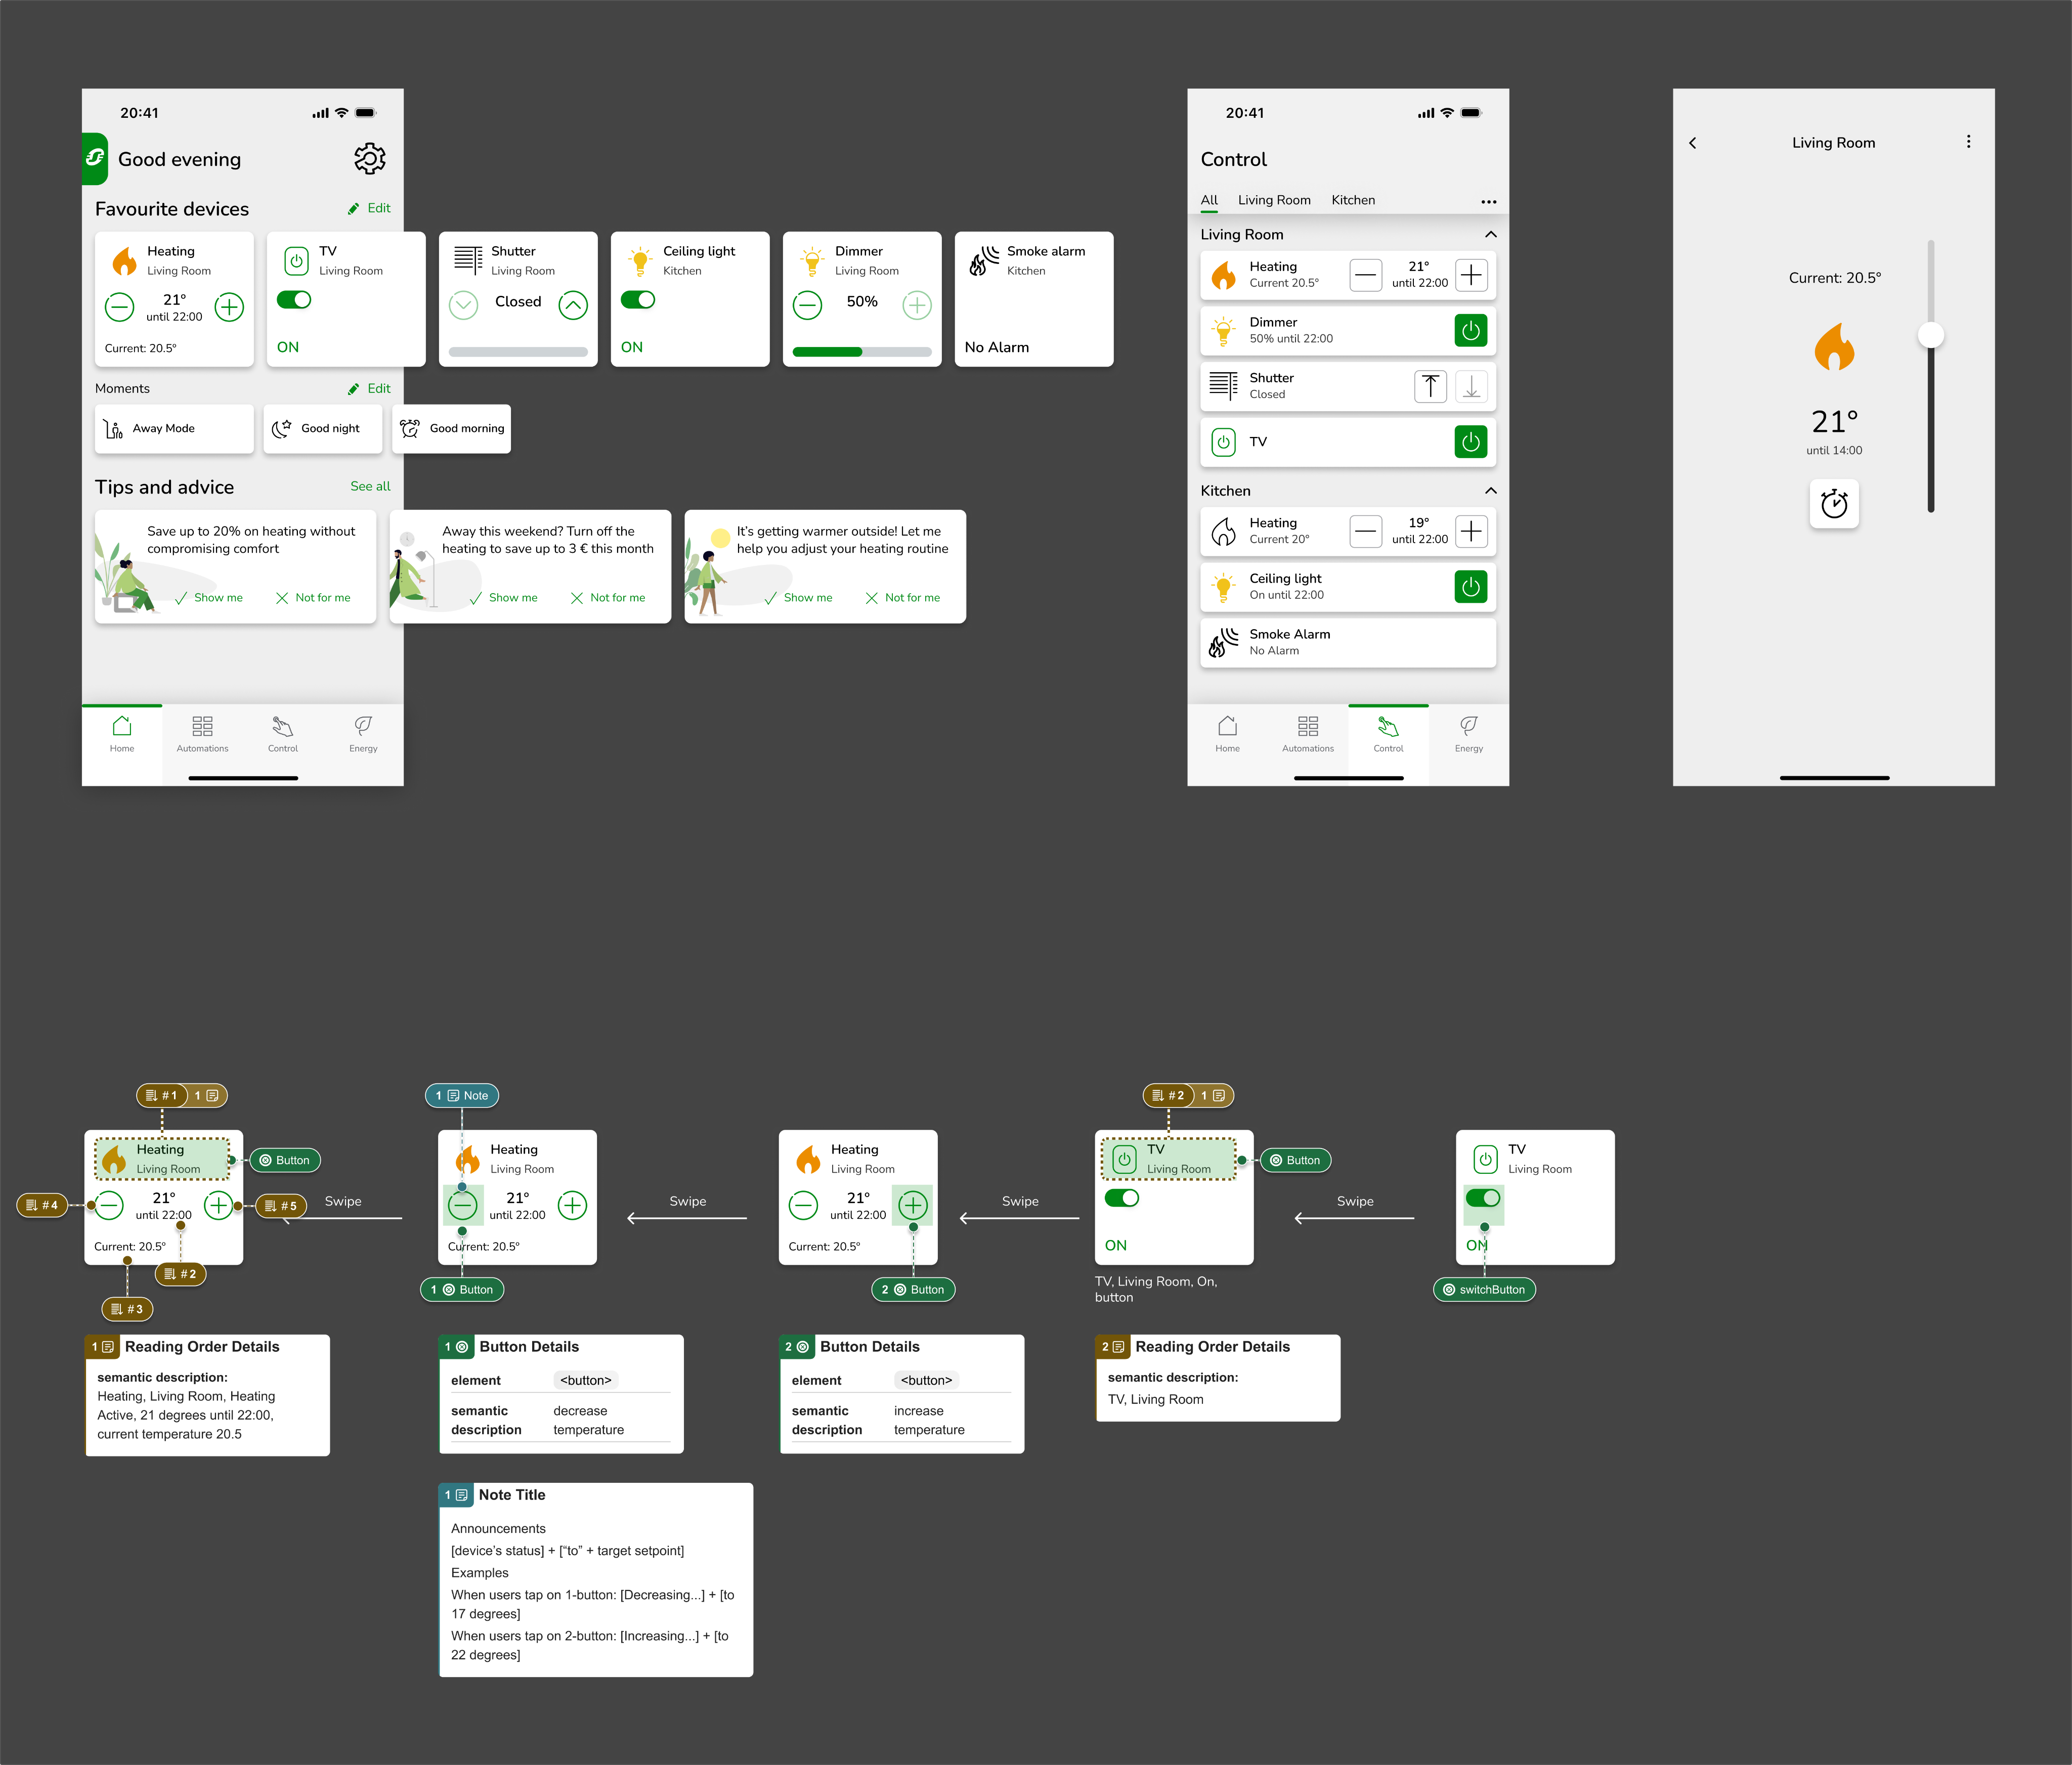Tap the TV power icon in favourites
Viewport: 2072px width, 1765px height.
tap(296, 261)
